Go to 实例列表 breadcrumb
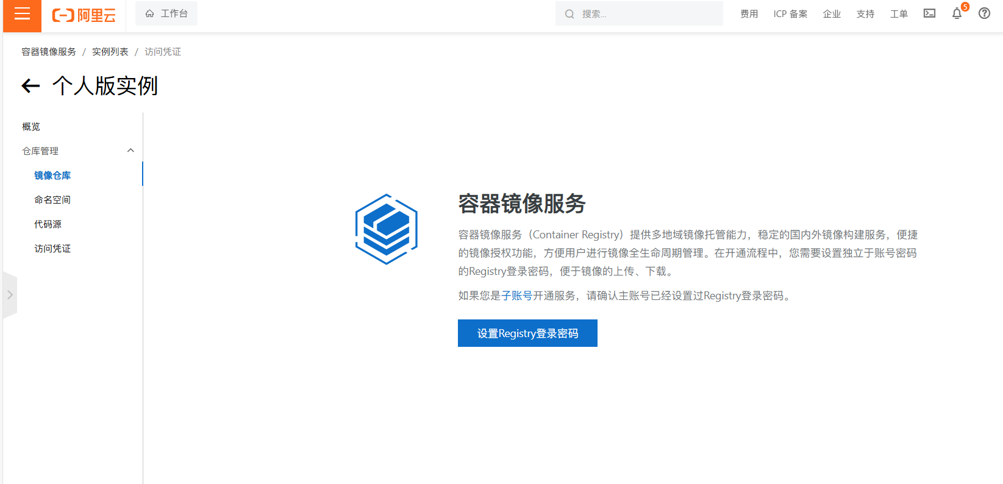The width and height of the screenshot is (1003, 484). (x=110, y=52)
